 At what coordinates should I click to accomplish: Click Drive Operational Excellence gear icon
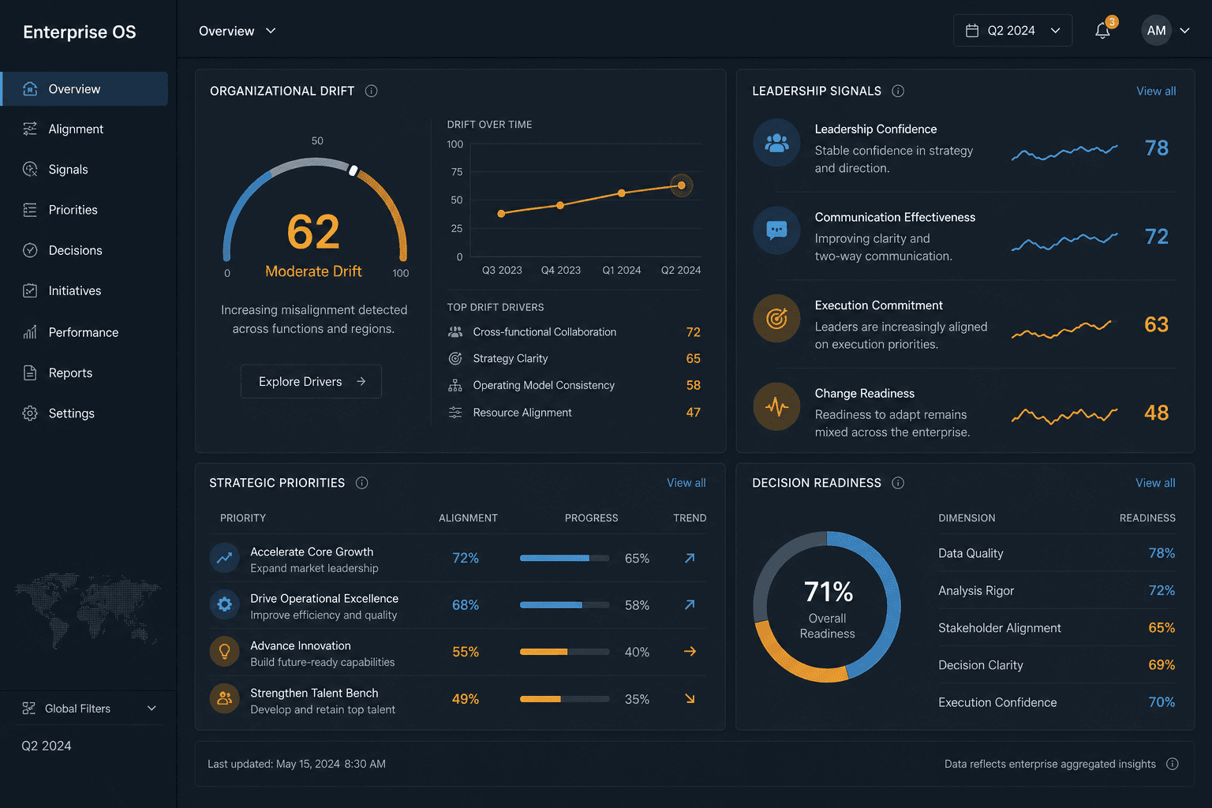(225, 604)
